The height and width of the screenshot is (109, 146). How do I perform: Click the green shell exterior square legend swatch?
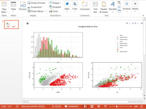(118, 52)
